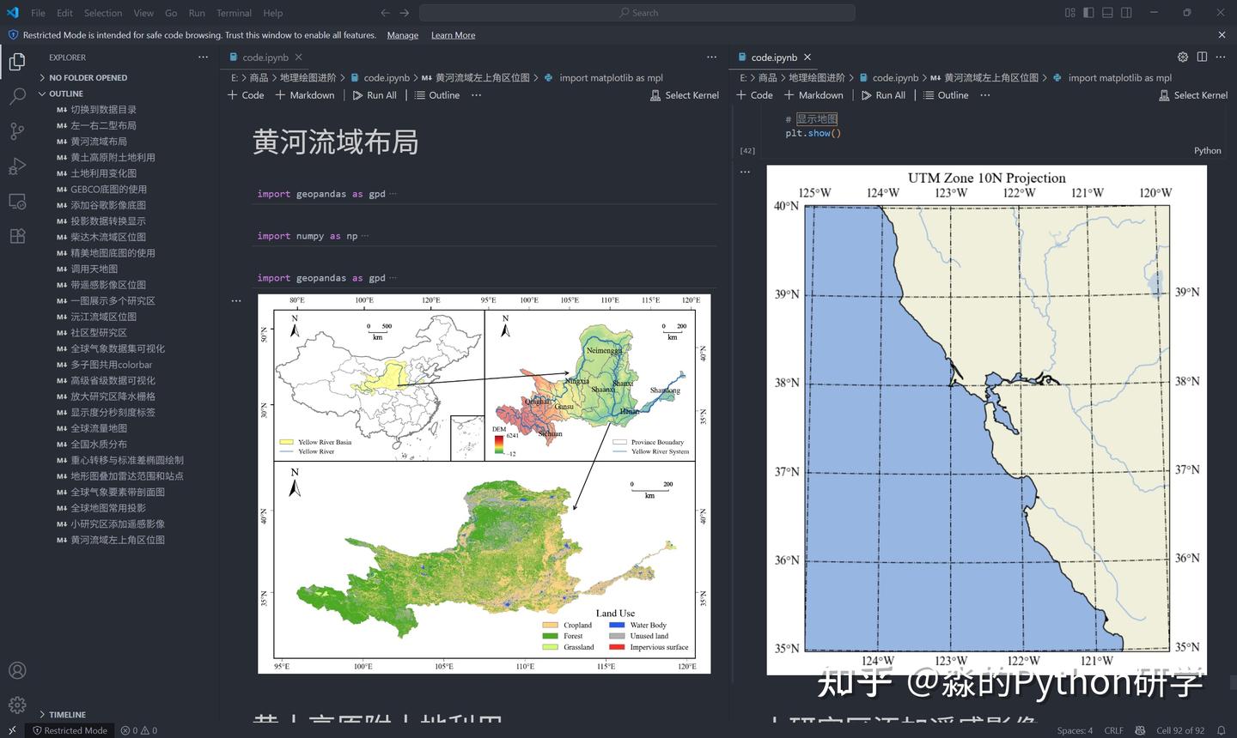Toggle the Primary Side Bar
Viewport: 1237px width, 738px height.
[1088, 13]
